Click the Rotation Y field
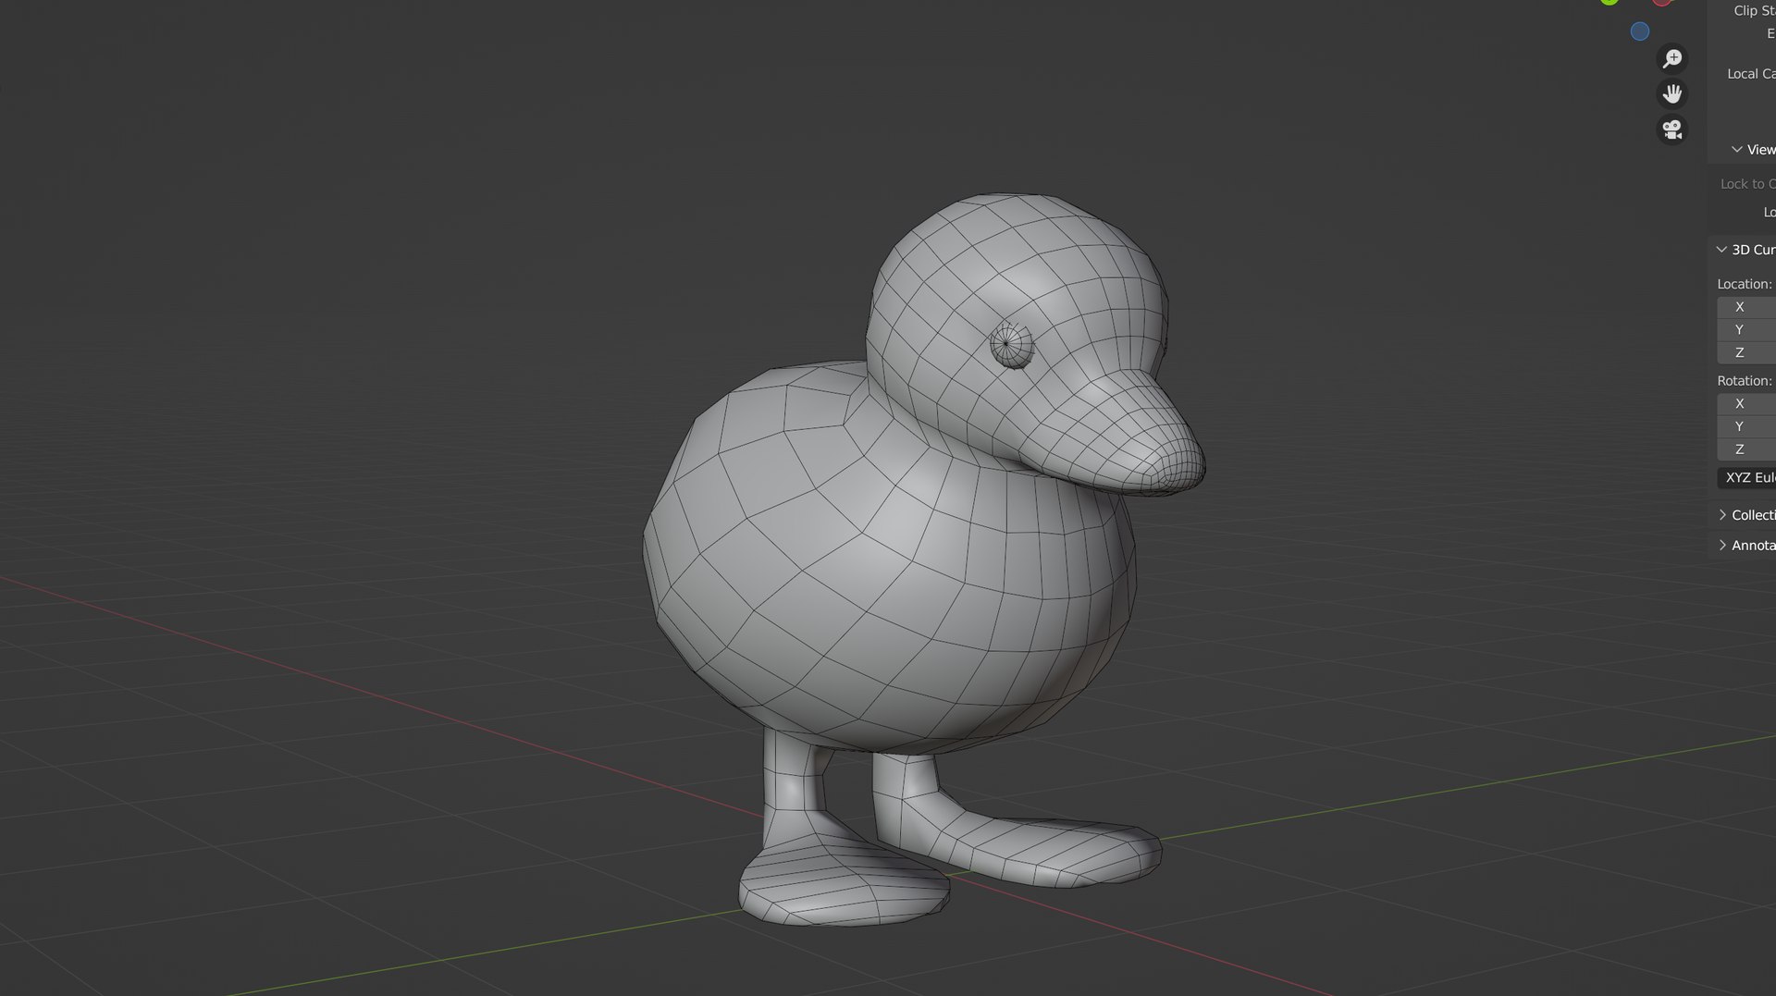Image resolution: width=1776 pixels, height=996 pixels. point(1746,426)
